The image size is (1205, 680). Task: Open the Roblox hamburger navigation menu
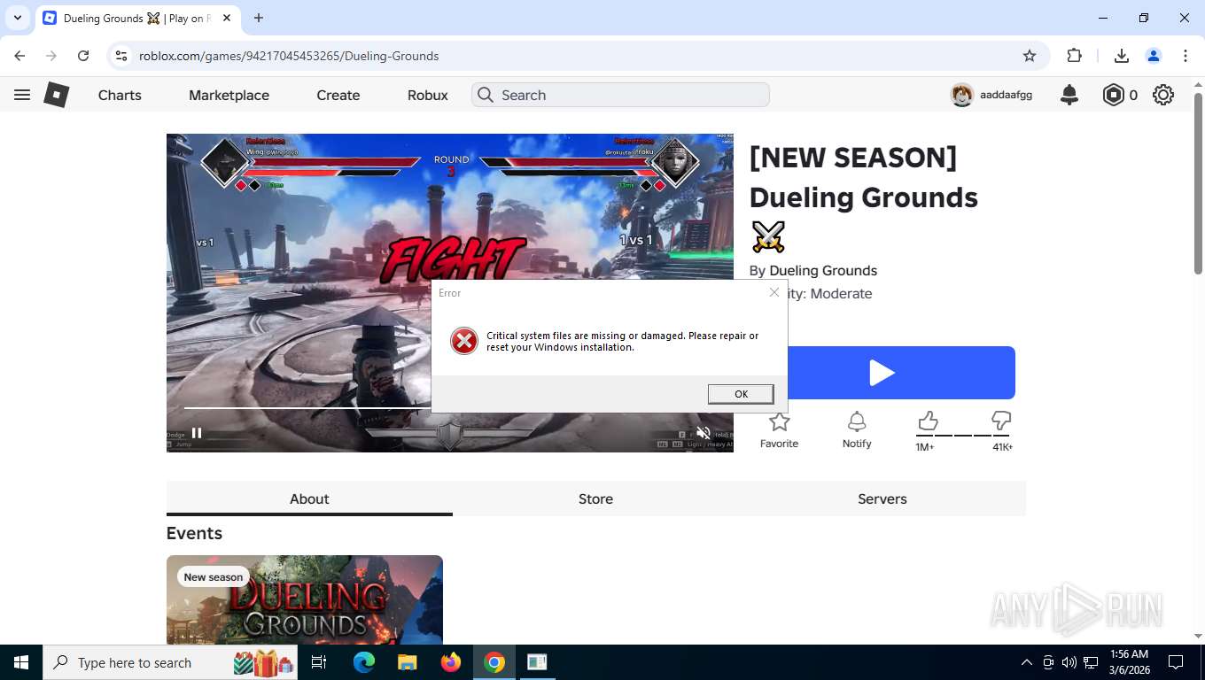pyautogui.click(x=22, y=95)
